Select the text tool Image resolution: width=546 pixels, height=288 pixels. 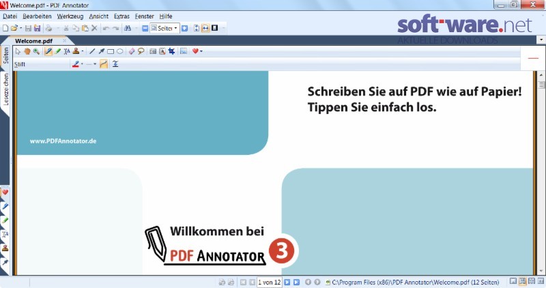pyautogui.click(x=66, y=52)
